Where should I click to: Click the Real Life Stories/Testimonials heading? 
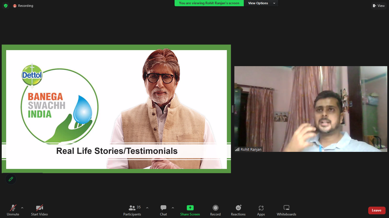[117, 151]
